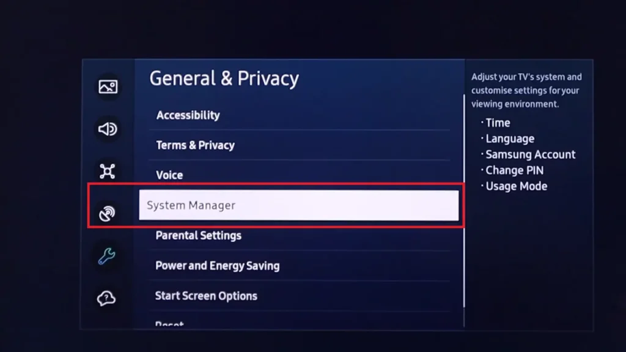
Task: Open the General wrench icon
Action: coord(106,256)
